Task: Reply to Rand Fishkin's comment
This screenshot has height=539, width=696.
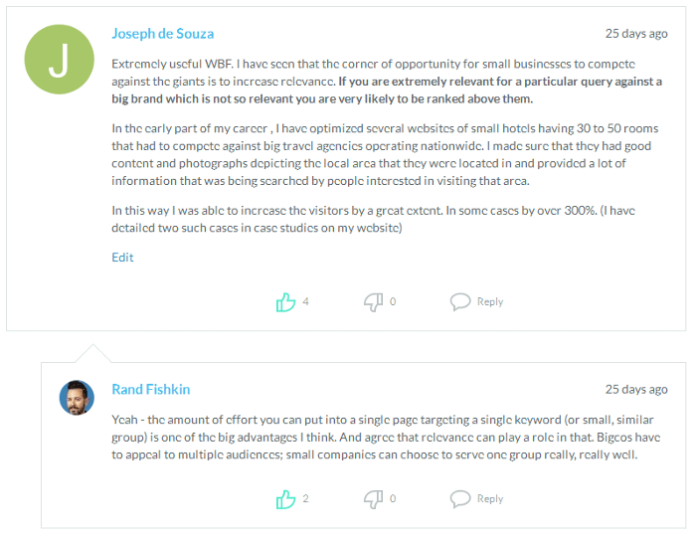Action: [490, 498]
